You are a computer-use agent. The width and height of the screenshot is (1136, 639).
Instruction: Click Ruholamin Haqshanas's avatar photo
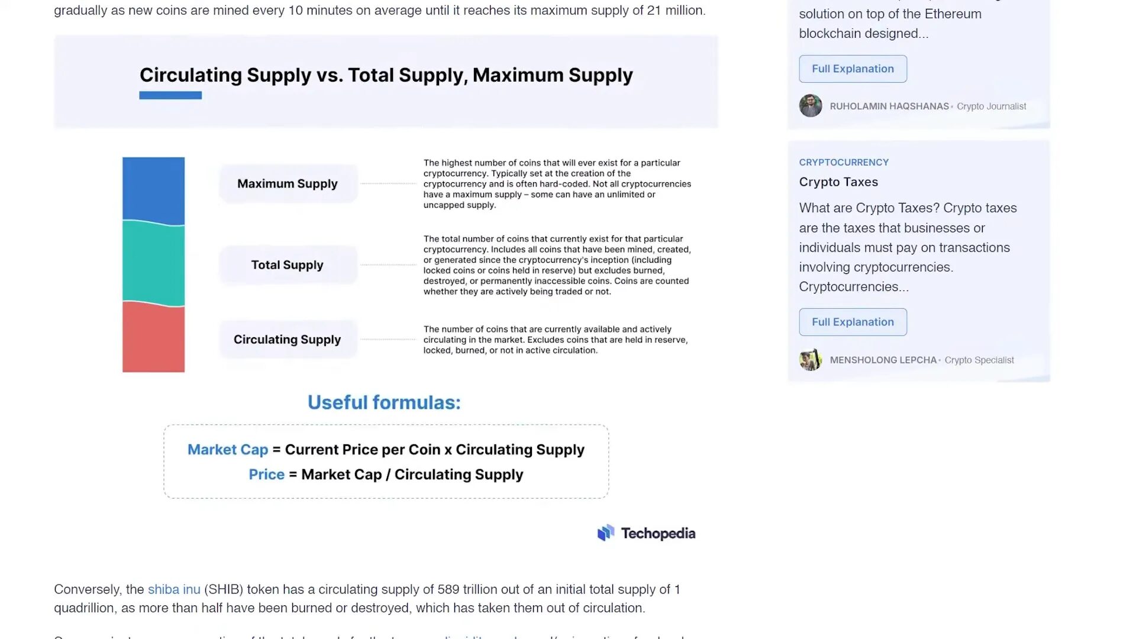point(810,106)
